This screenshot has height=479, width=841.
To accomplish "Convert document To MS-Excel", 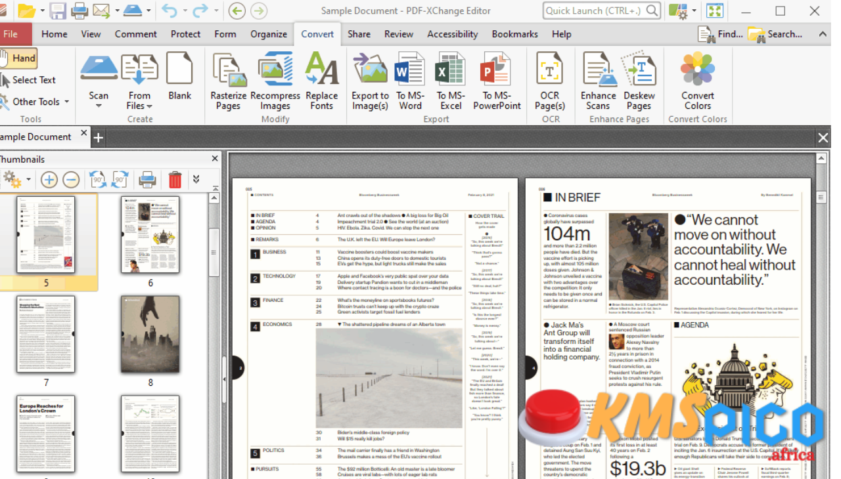I will 451,81.
